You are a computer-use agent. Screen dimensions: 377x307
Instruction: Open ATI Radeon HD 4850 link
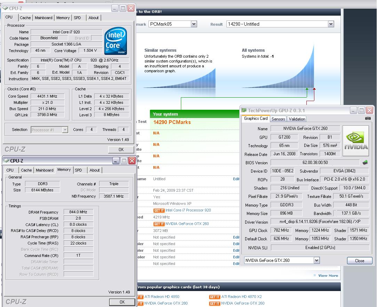coord(162,297)
